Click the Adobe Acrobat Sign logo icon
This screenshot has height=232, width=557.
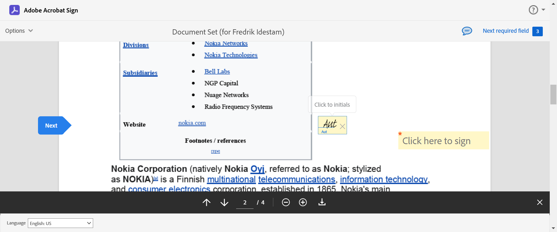pos(15,10)
